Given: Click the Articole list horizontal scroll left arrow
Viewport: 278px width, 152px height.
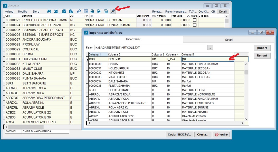Looking at the screenshot, I should click(6, 127).
